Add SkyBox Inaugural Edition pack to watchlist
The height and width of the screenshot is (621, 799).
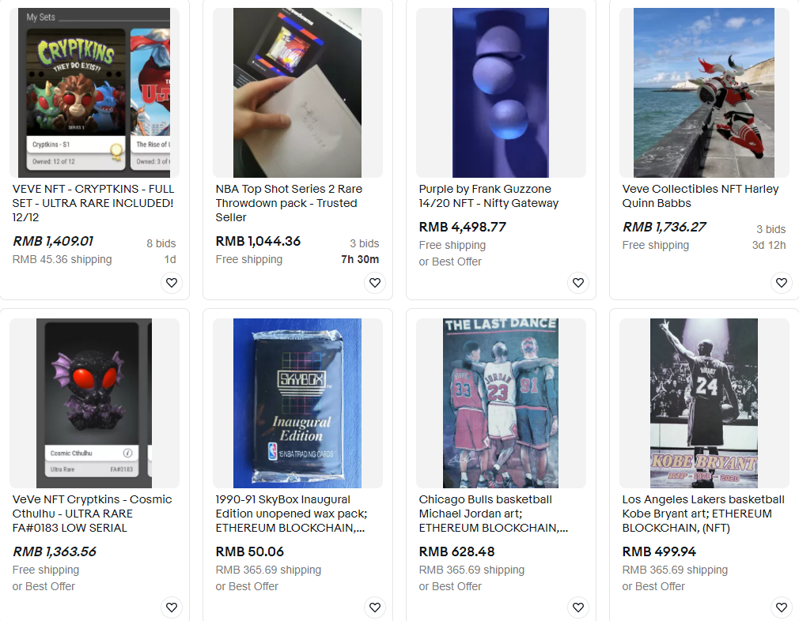pyautogui.click(x=375, y=608)
